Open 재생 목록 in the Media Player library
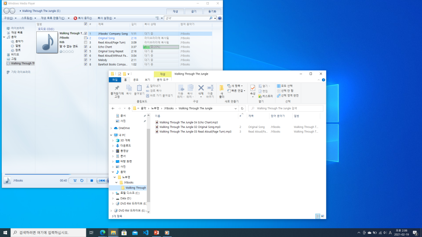 pyautogui.click(x=14, y=33)
